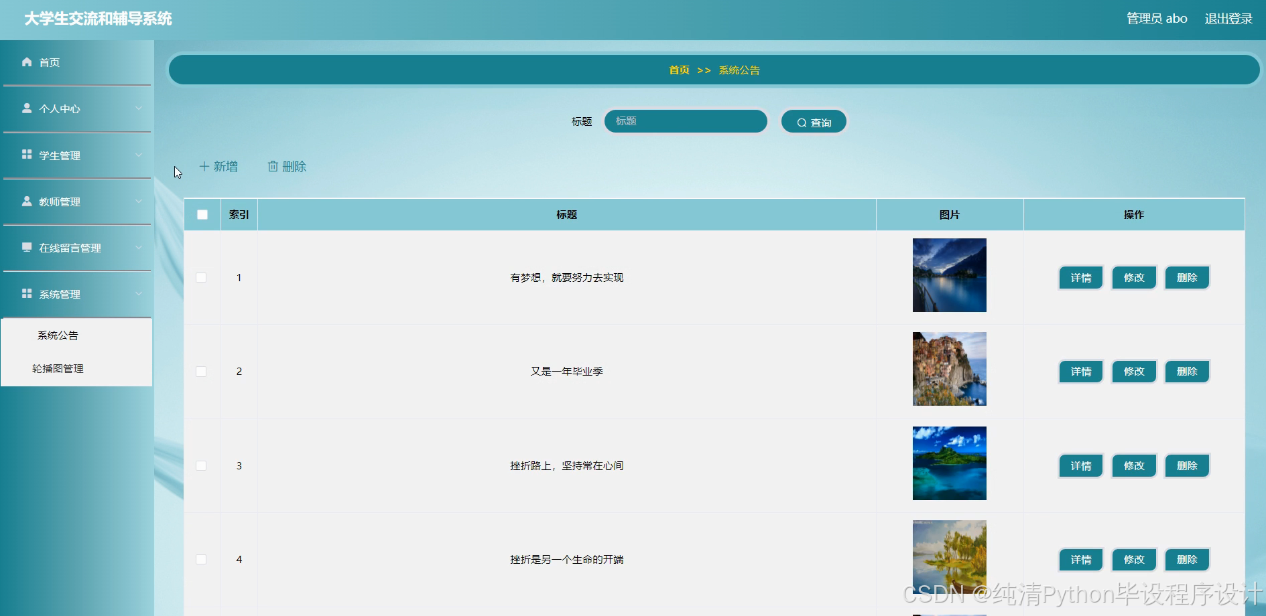The image size is (1266, 616).
Task: Click 修改 for row 挫折路上，坚持常在心间
Action: 1134,466
